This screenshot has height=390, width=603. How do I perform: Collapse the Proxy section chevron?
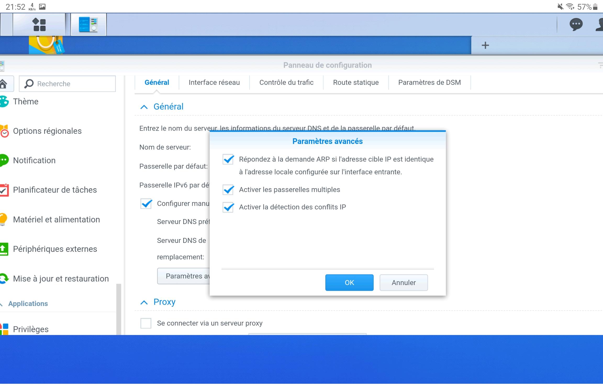(x=144, y=302)
